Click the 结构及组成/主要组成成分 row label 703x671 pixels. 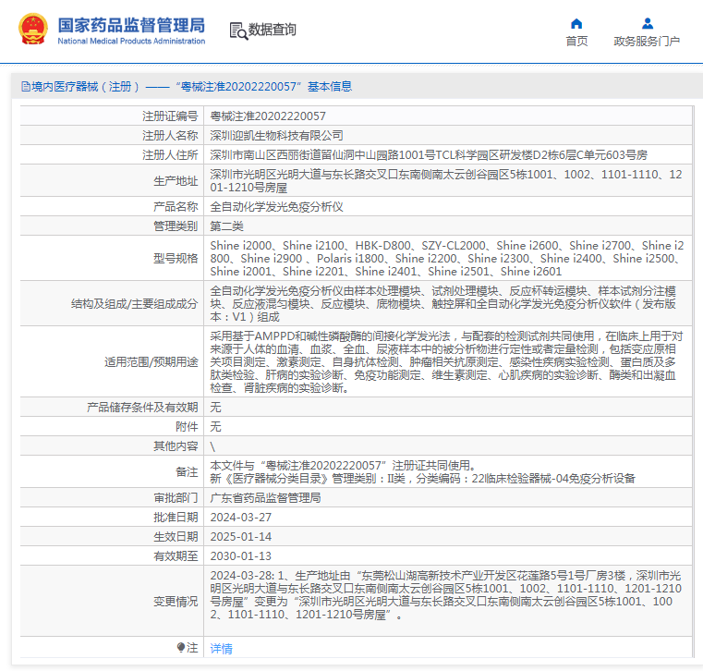(134, 304)
